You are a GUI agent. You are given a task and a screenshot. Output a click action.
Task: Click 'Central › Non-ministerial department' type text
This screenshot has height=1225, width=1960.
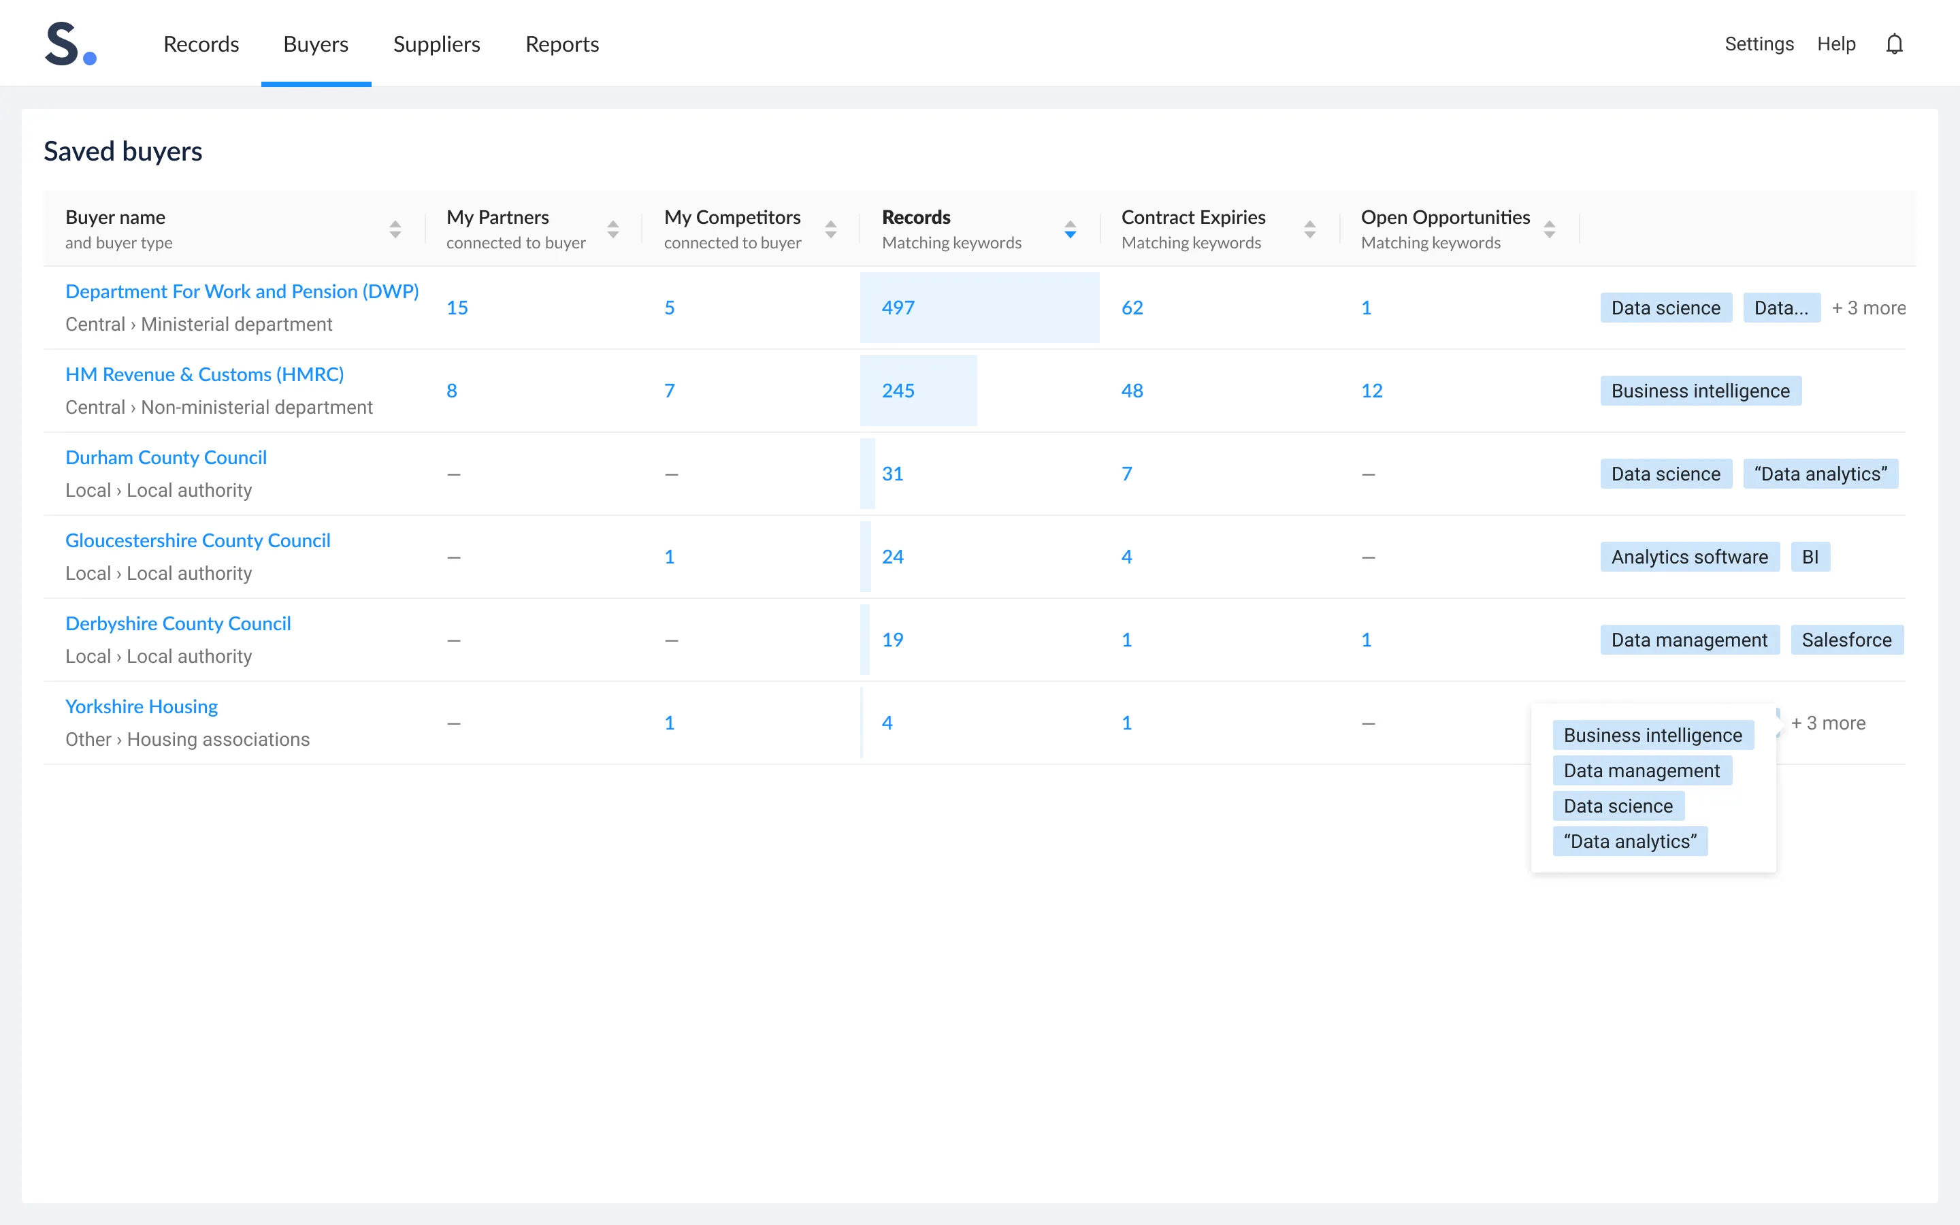coord(220,408)
